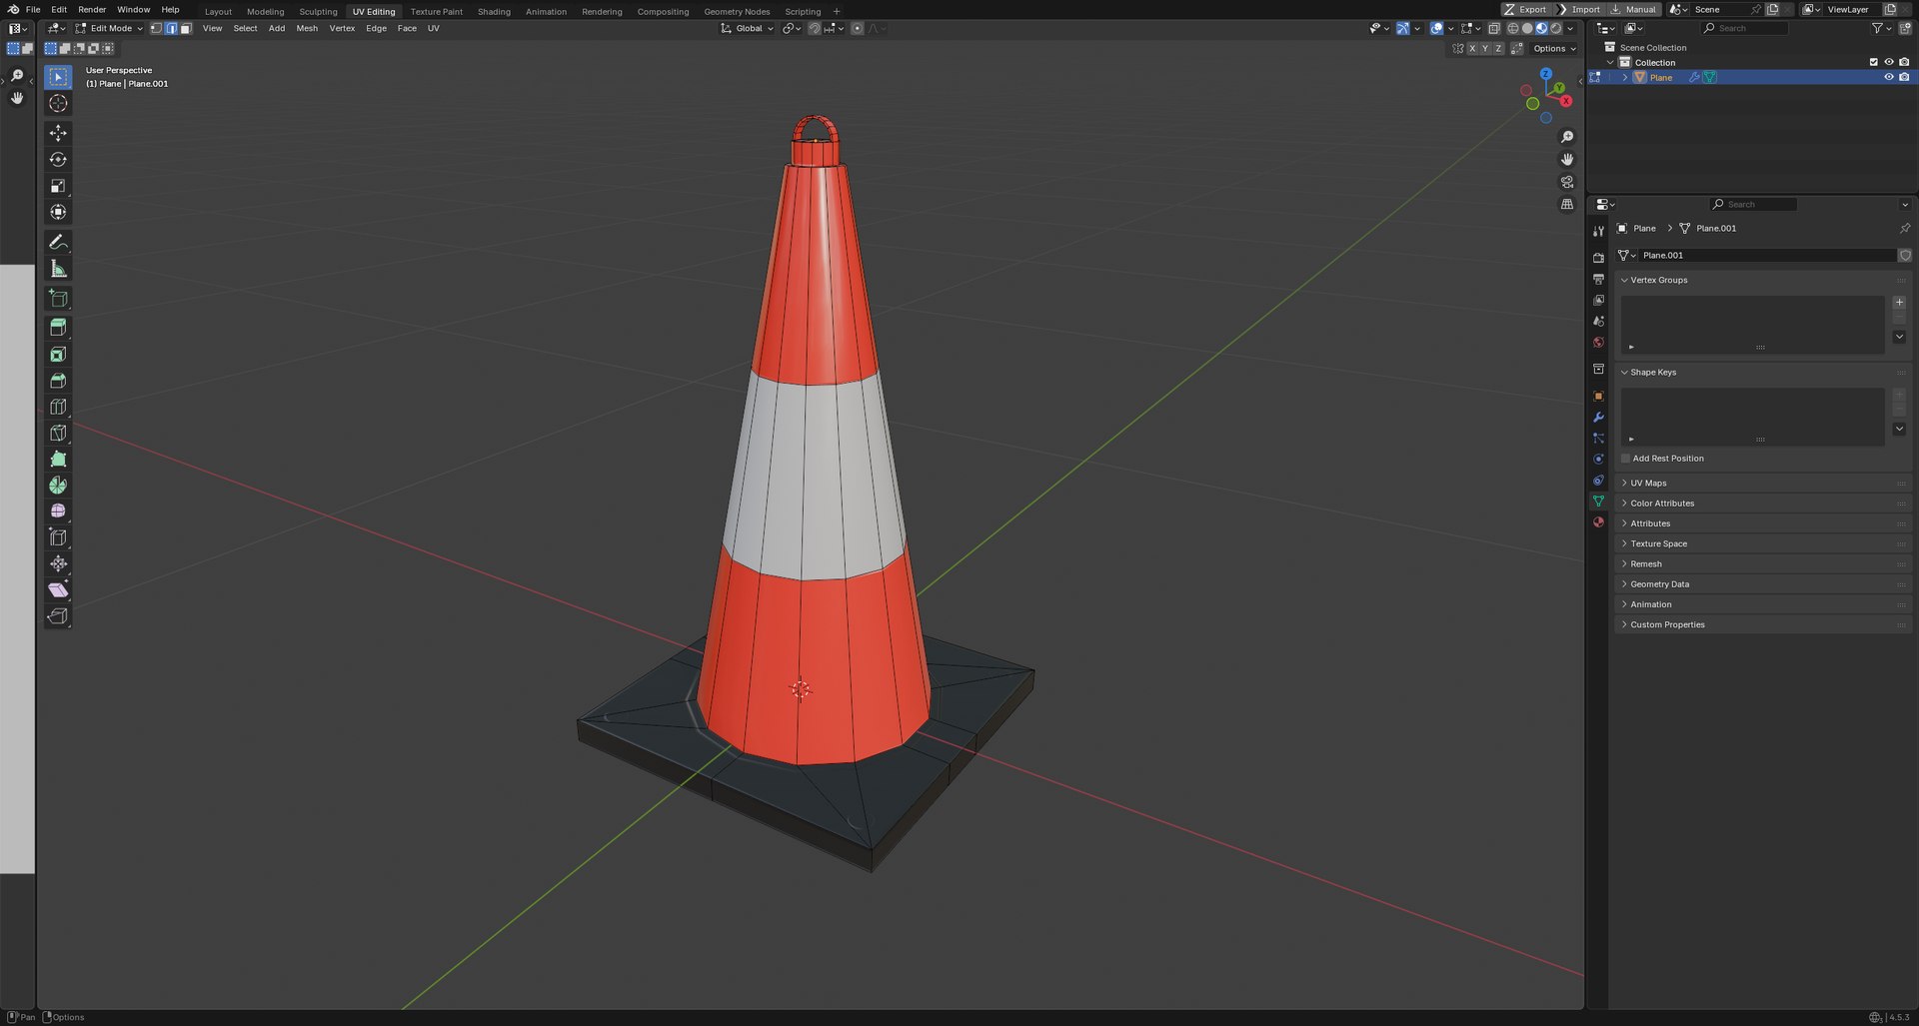Expand the UV Maps panel
The height and width of the screenshot is (1026, 1919).
point(1764,483)
